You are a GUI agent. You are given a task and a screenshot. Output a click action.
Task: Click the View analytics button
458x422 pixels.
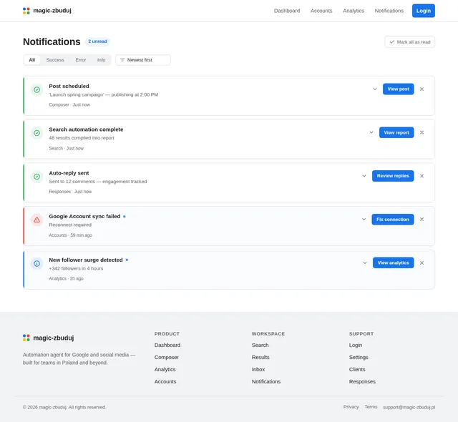[393, 263]
